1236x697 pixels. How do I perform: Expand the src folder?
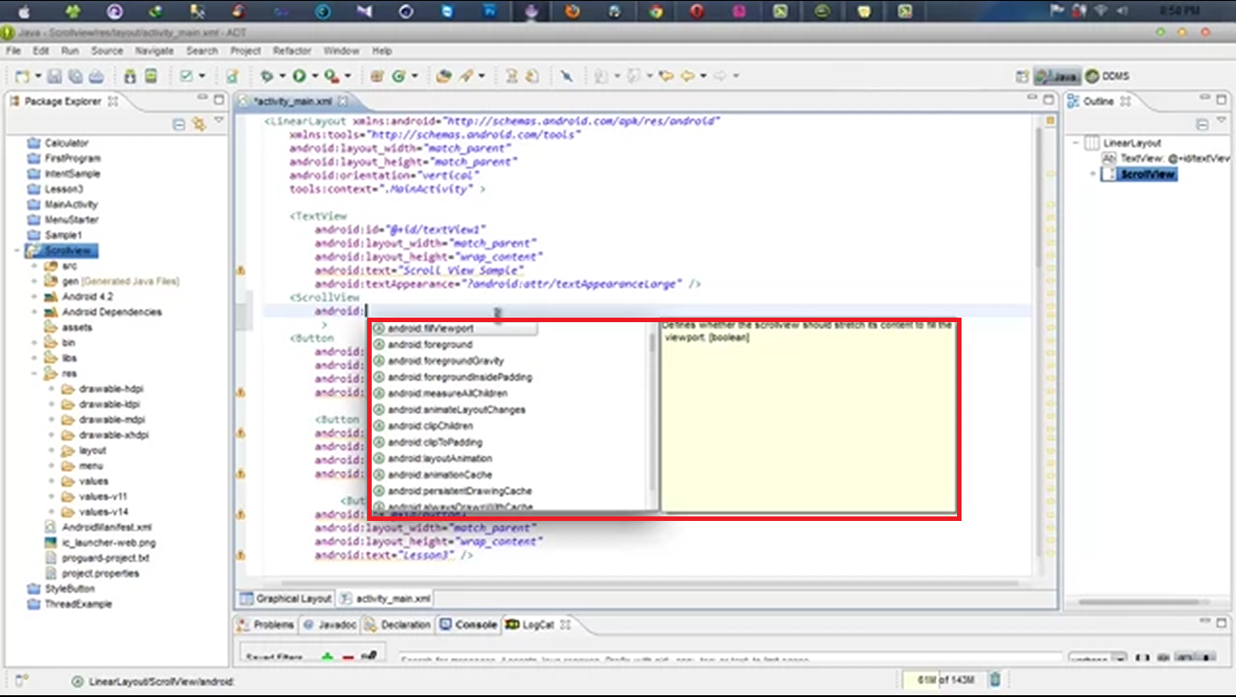pyautogui.click(x=35, y=266)
